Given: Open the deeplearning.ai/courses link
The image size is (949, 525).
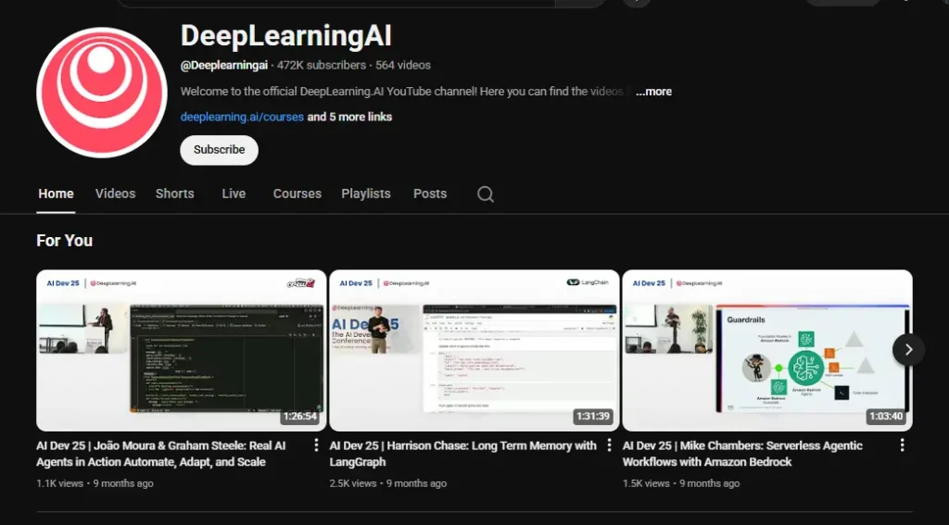Looking at the screenshot, I should pos(242,117).
